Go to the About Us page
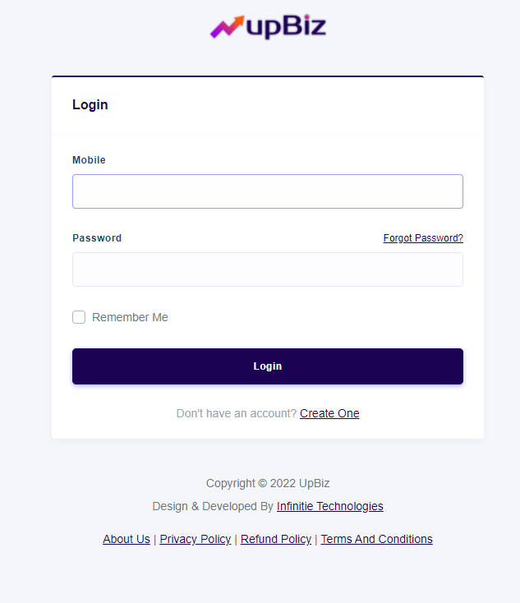The width and height of the screenshot is (520, 603). click(127, 539)
